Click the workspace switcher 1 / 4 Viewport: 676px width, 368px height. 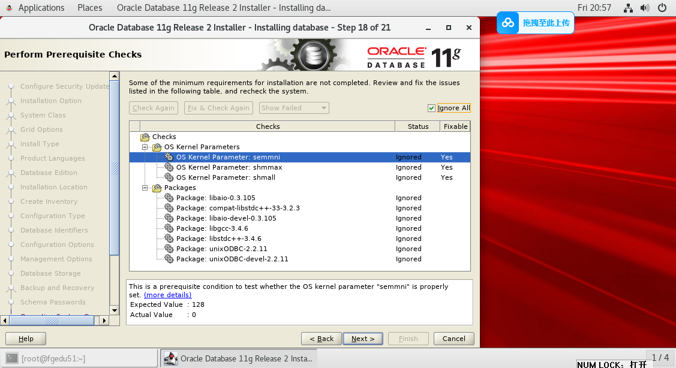[660, 358]
